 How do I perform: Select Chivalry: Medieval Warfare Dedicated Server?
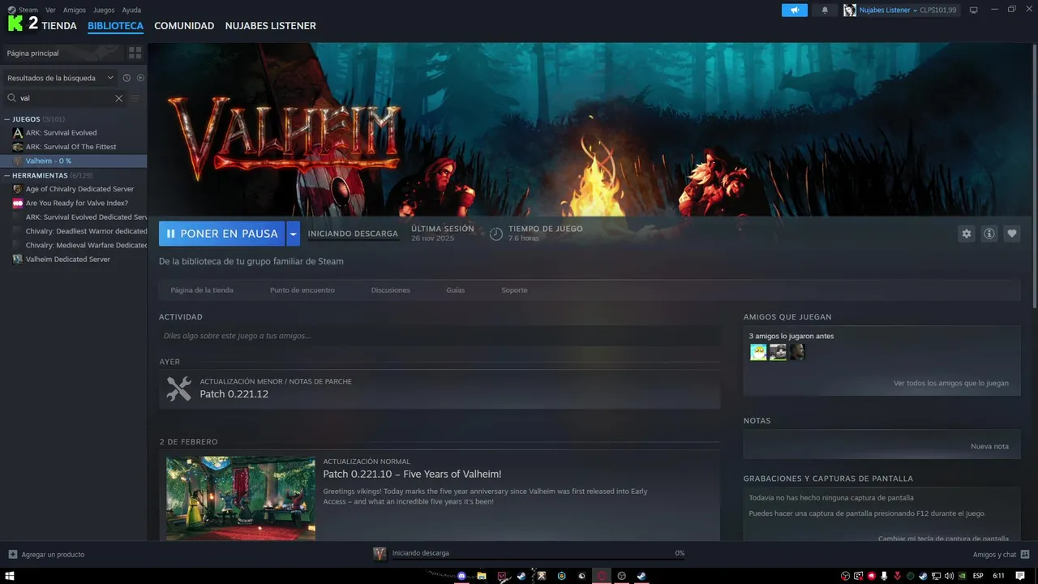(73, 245)
